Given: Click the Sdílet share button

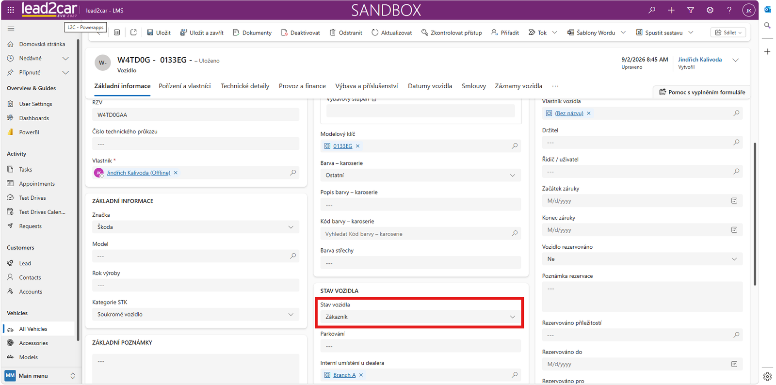Looking at the screenshot, I should coord(728,32).
